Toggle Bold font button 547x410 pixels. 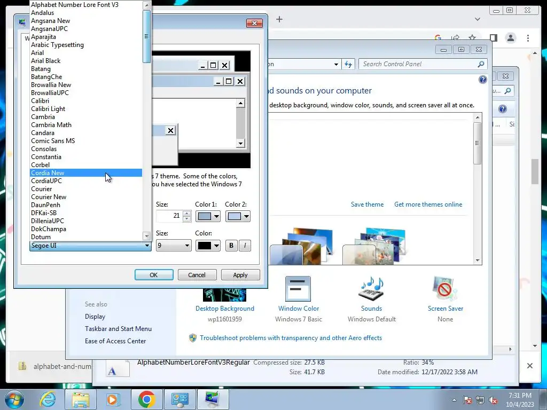click(x=231, y=246)
